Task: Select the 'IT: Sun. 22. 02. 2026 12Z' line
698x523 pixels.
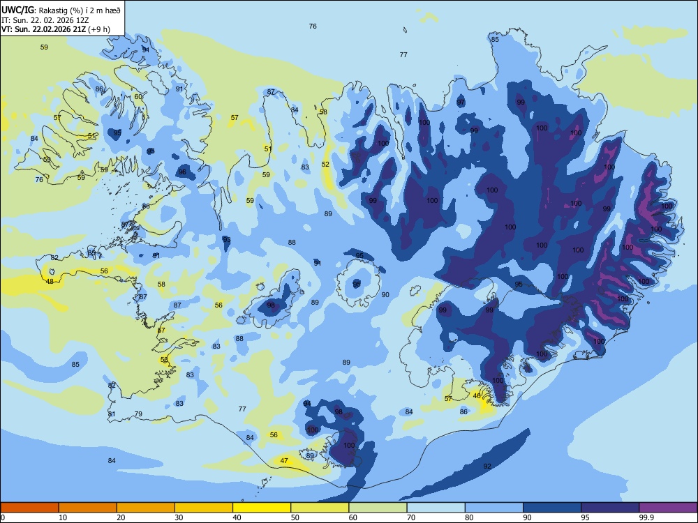Action: pyautogui.click(x=45, y=20)
